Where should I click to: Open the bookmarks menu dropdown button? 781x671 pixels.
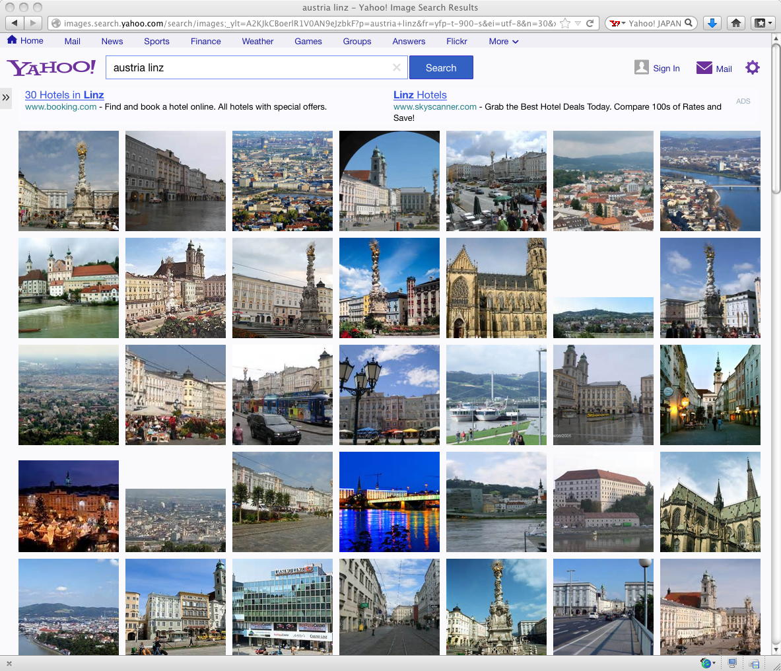(763, 23)
